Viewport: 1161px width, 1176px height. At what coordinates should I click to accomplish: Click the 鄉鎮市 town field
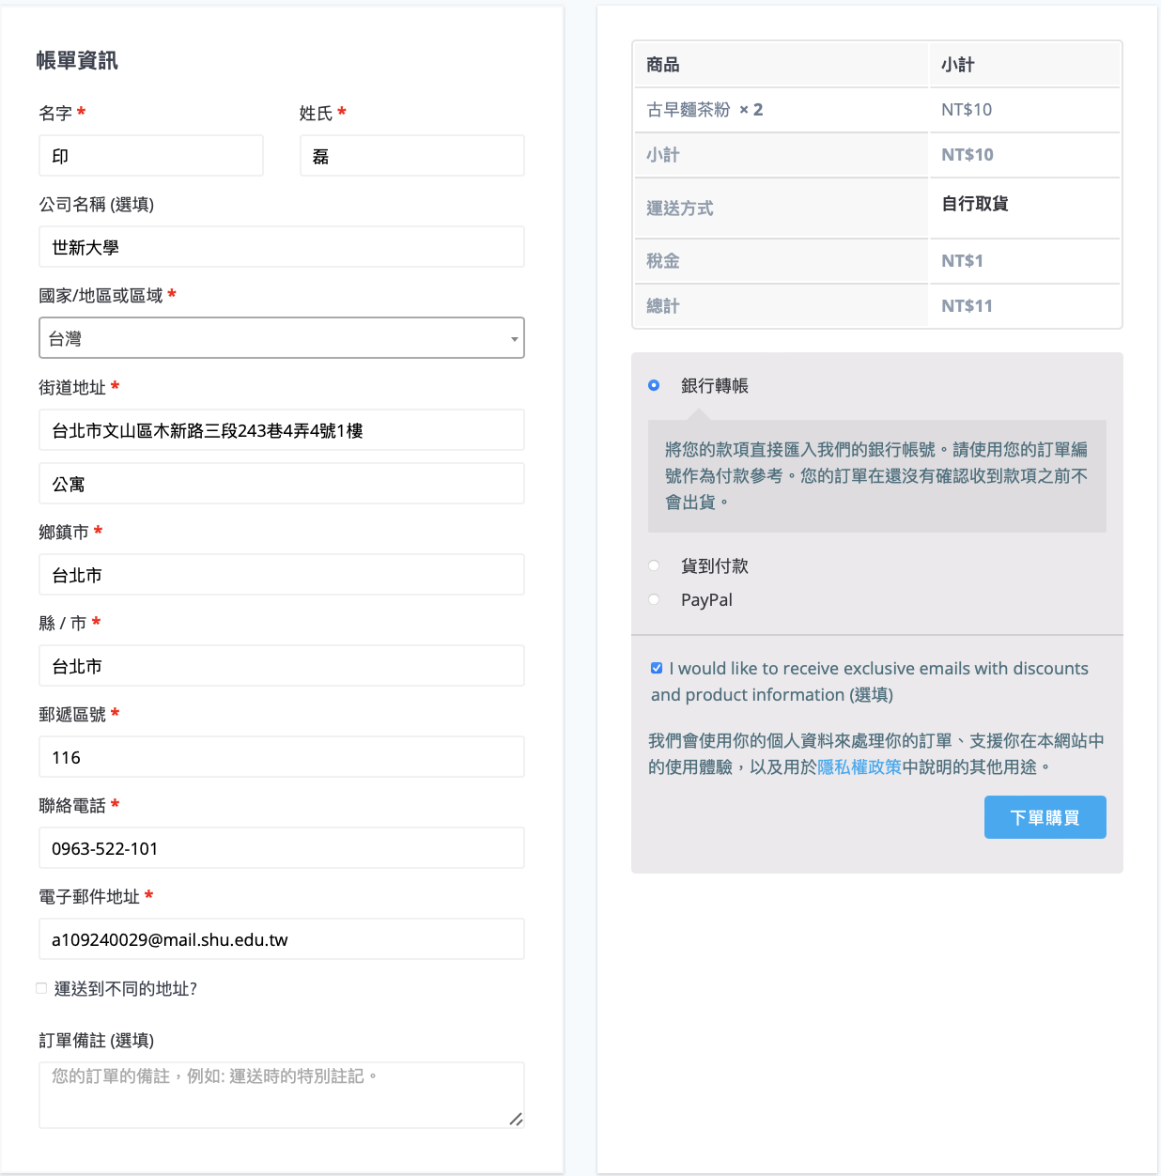tap(281, 575)
